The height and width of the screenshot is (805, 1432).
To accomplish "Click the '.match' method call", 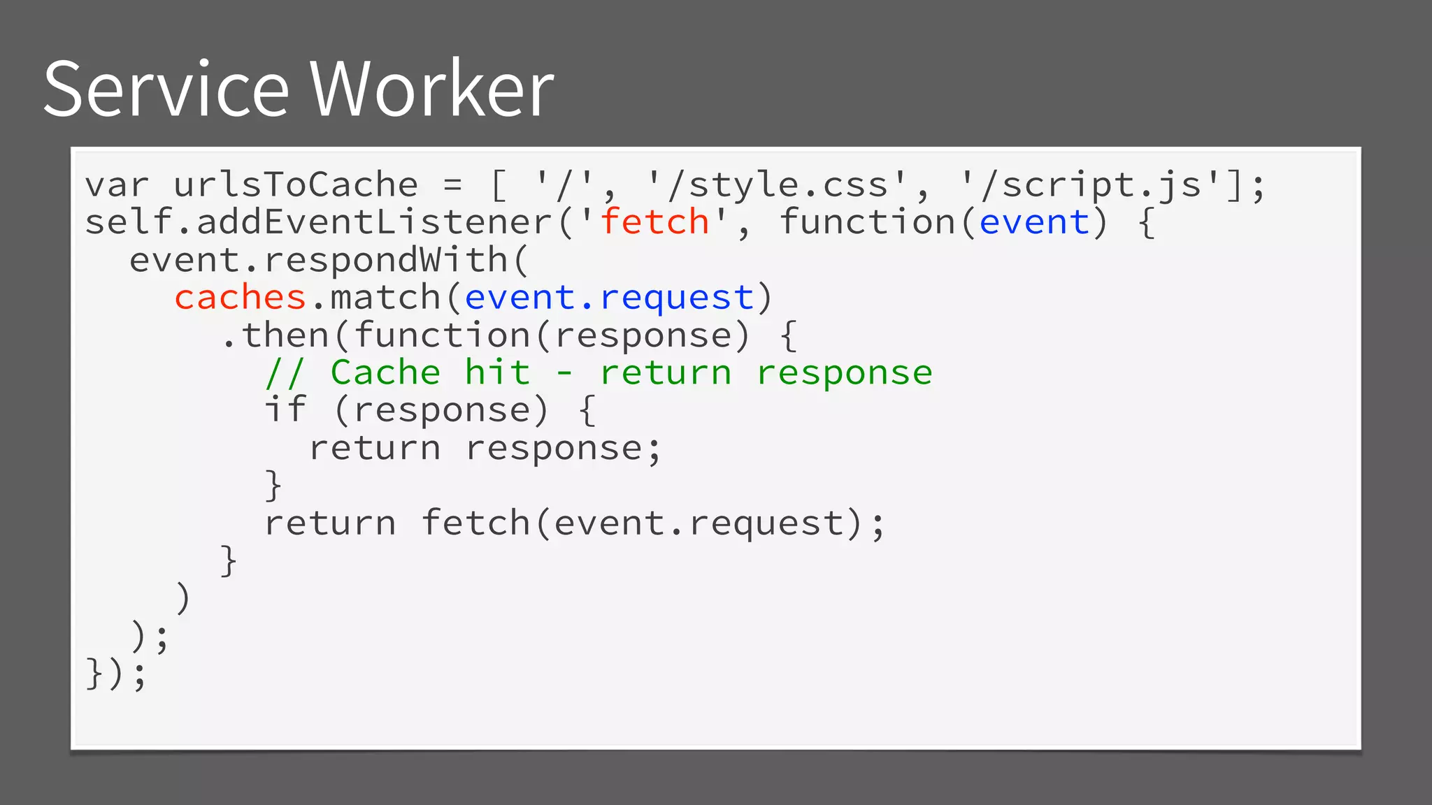I will pyautogui.click(x=374, y=298).
